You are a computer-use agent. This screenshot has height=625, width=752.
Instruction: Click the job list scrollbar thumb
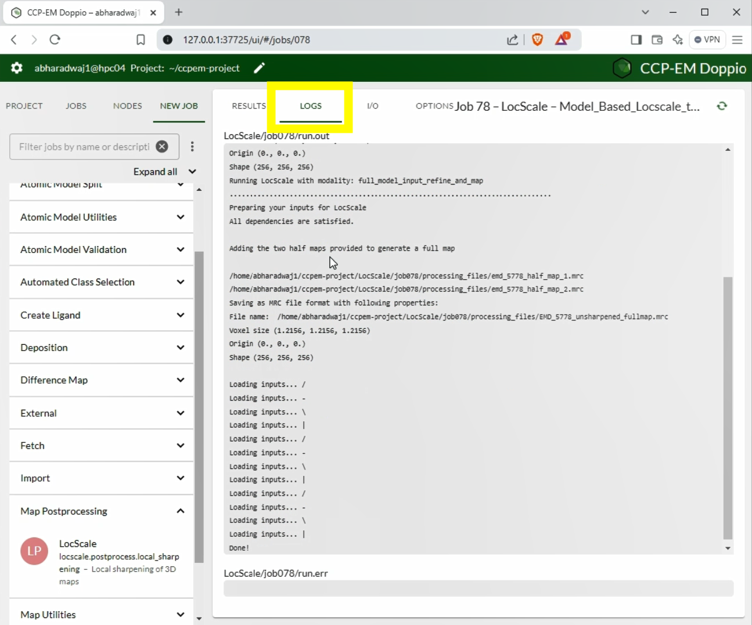pyautogui.click(x=199, y=407)
